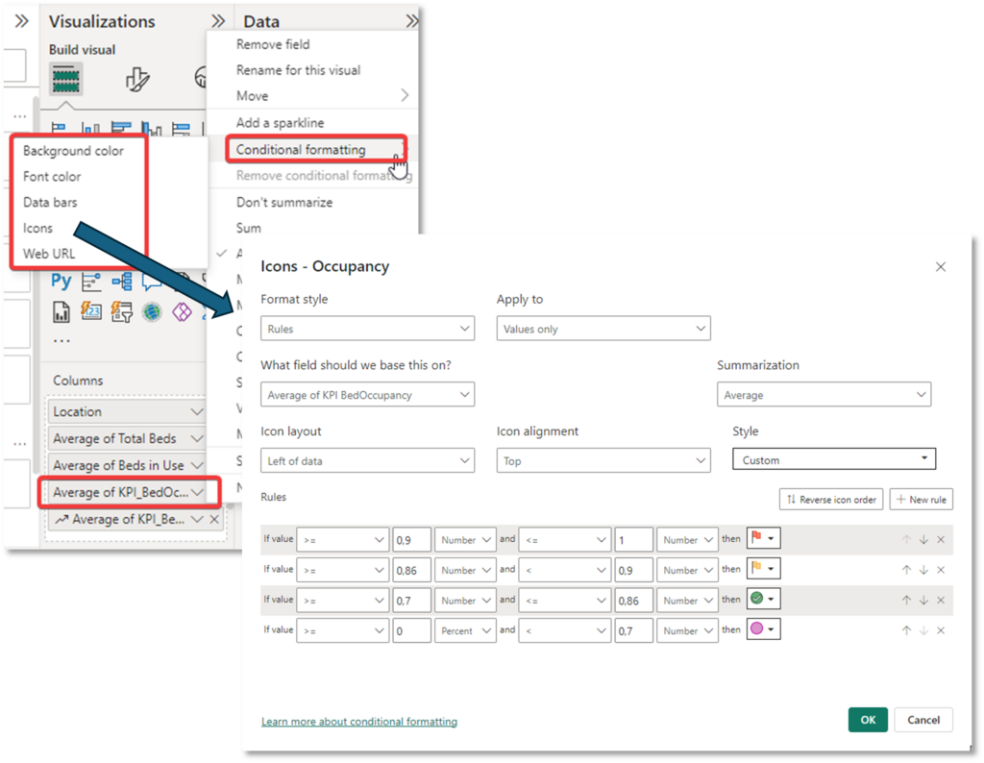Image resolution: width=984 pixels, height=763 pixels.
Task: Click the 0.9 value input field
Action: 412,539
